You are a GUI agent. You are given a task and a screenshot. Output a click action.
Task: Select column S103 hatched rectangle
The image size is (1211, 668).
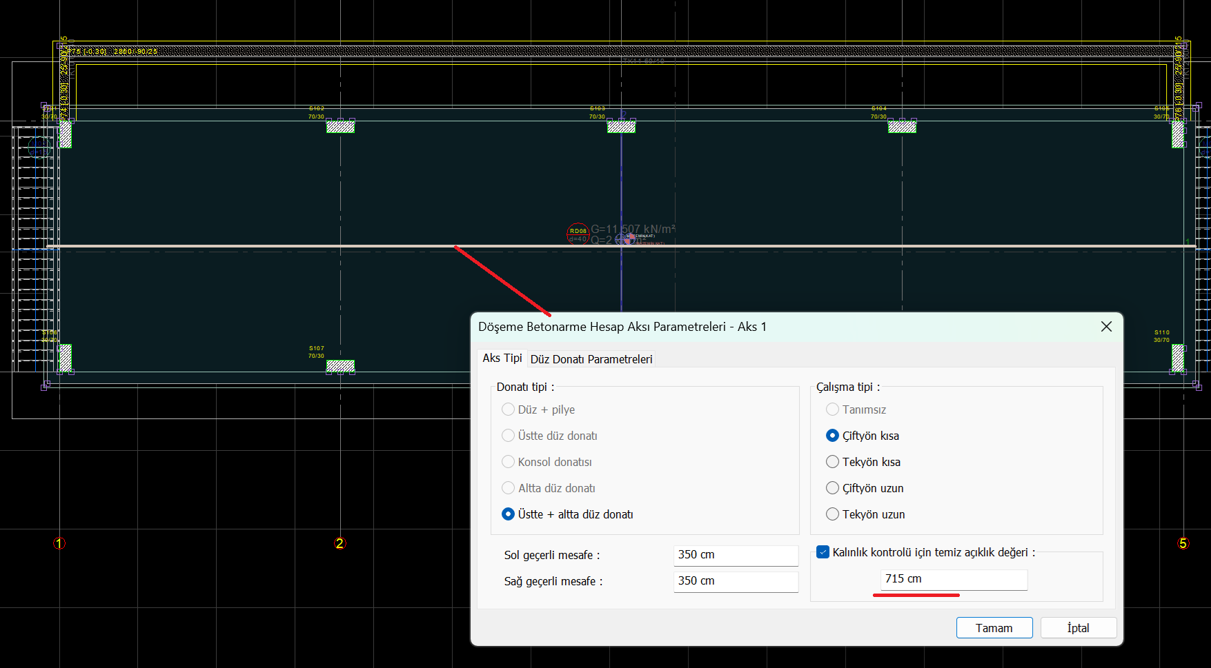[x=621, y=126]
